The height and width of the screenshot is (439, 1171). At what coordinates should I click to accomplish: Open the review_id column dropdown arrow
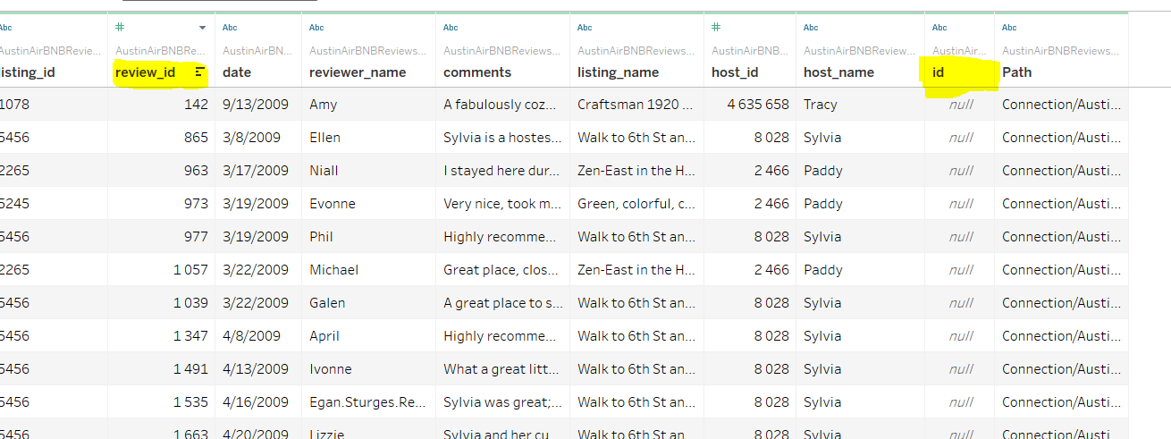pos(202,28)
